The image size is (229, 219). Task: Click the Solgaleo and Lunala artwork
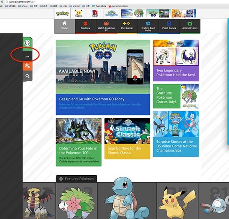point(176,53)
